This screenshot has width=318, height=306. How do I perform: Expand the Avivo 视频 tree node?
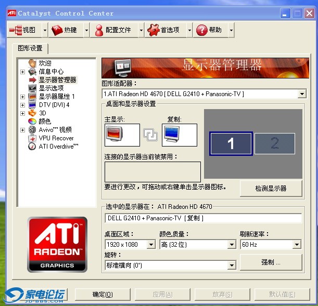coord(22,130)
